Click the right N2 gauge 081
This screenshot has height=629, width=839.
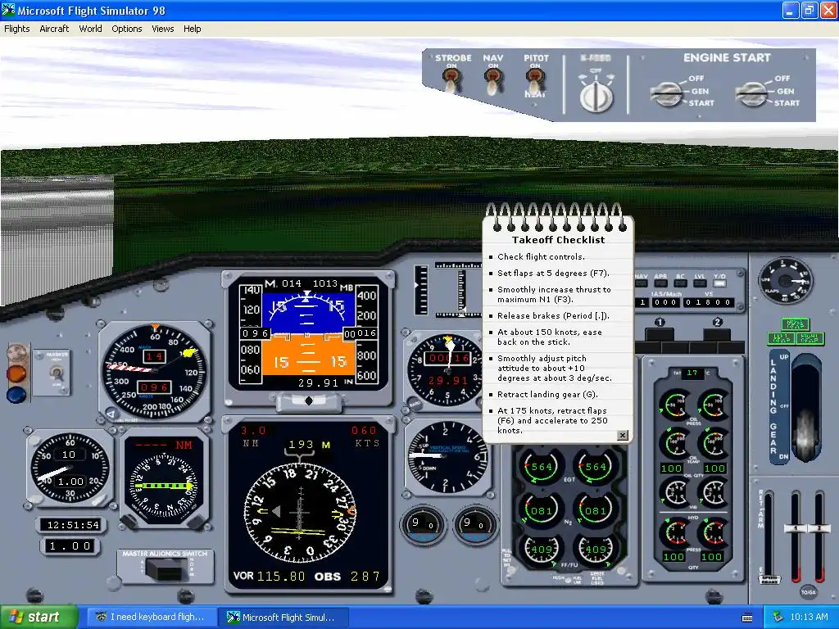click(595, 510)
